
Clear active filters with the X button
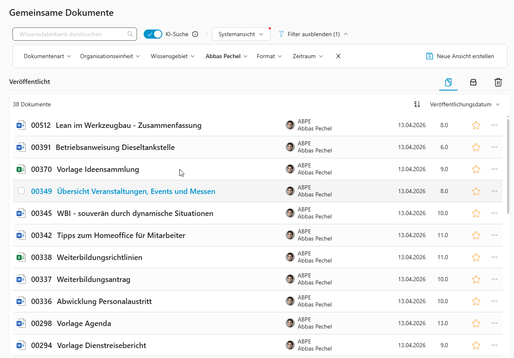tap(338, 56)
